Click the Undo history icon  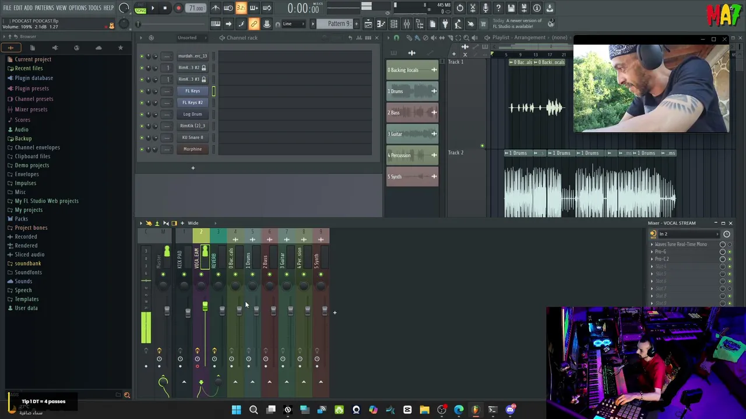460,8
